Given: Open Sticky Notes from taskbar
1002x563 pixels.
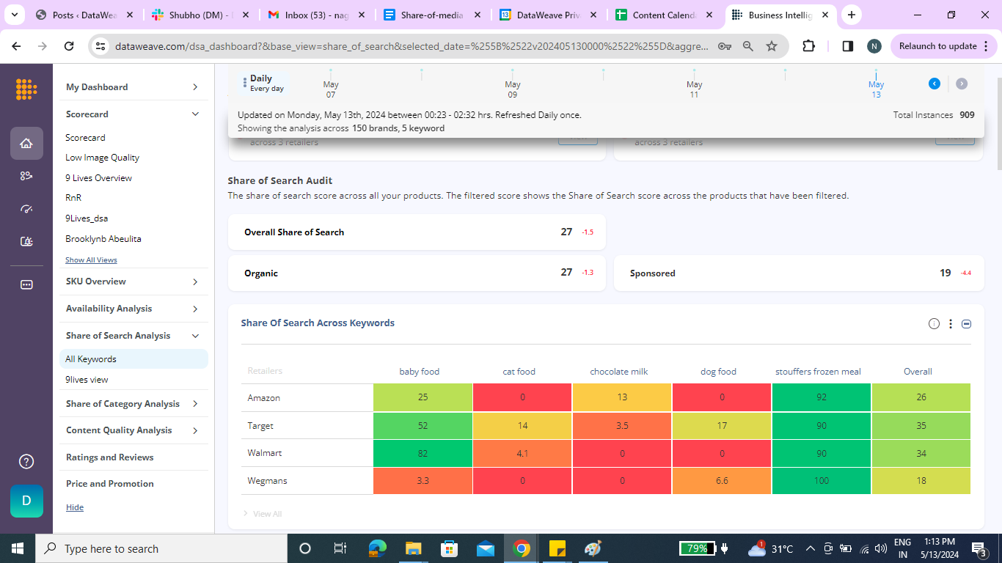Looking at the screenshot, I should 557,548.
